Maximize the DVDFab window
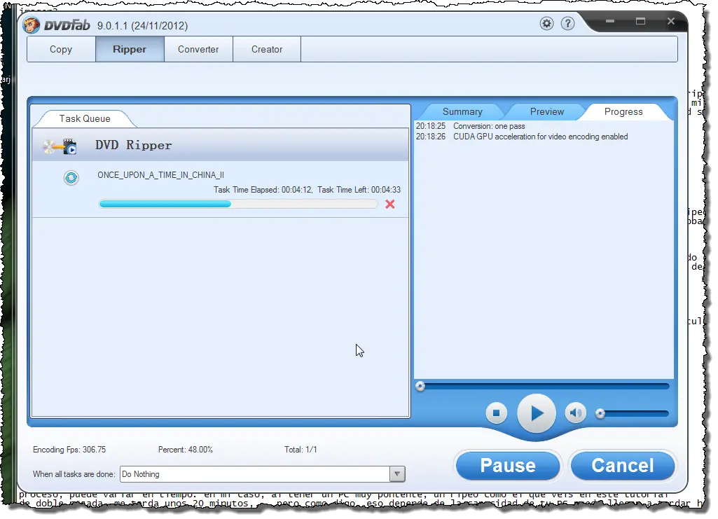Image resolution: width=718 pixels, height=519 pixels. 640,21
